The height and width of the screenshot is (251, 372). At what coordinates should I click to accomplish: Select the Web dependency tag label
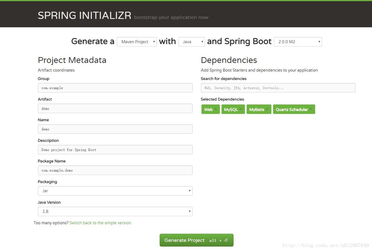pos(208,109)
